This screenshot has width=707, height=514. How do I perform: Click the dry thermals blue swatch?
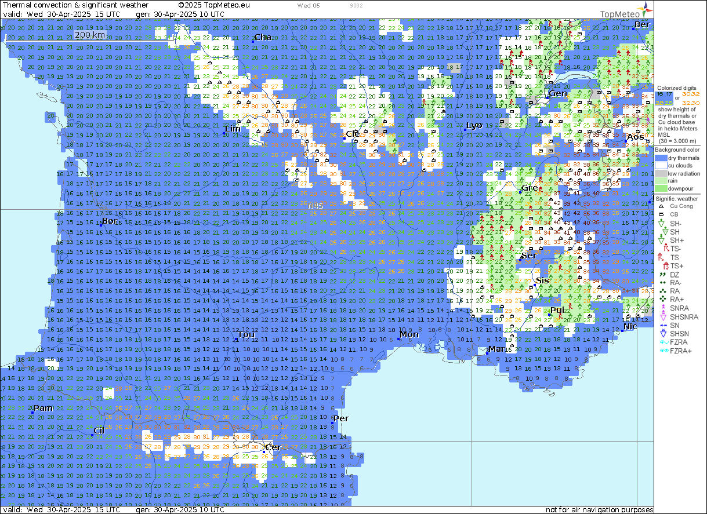[x=661, y=158]
